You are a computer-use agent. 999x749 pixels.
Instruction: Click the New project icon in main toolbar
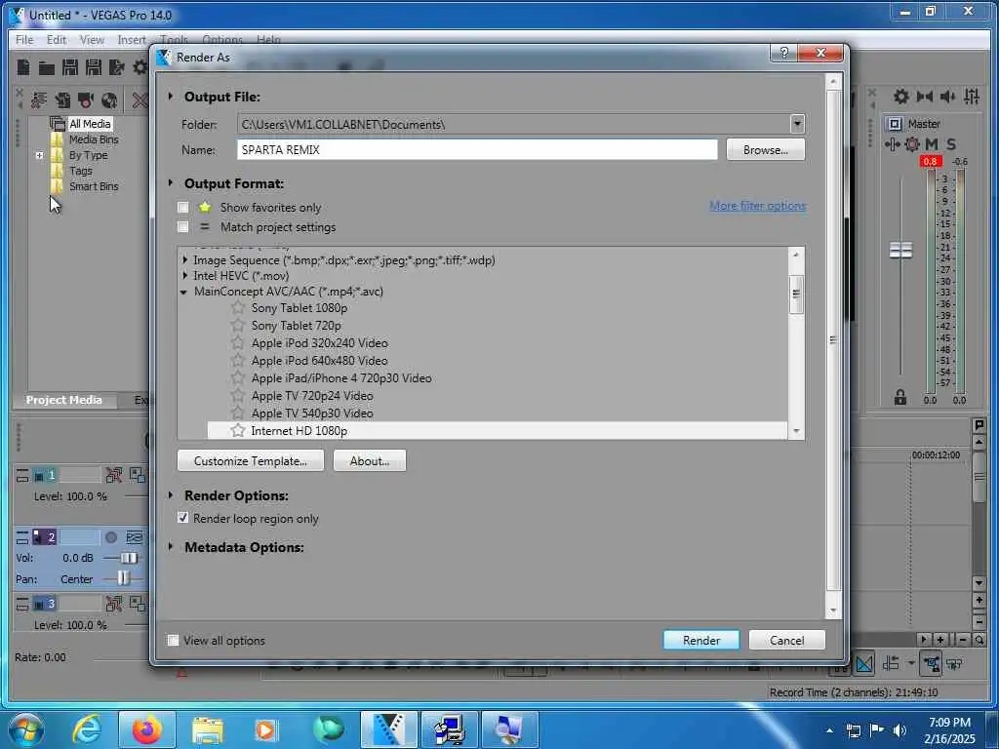(x=23, y=67)
